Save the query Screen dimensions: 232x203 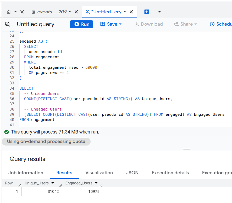(x=109, y=24)
